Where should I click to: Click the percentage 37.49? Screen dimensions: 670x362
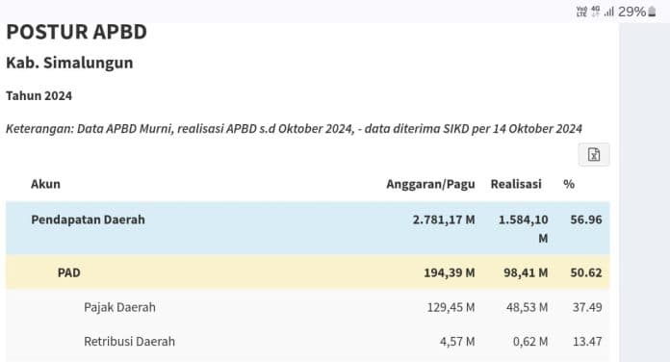click(x=587, y=307)
